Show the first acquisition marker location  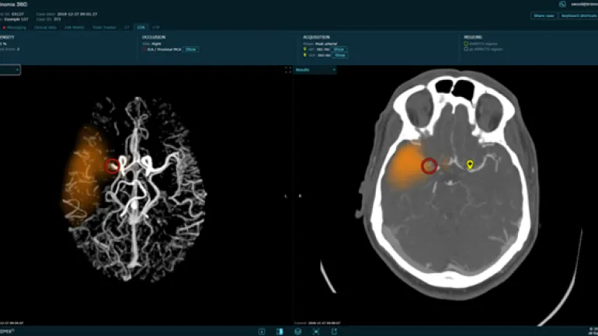point(339,49)
